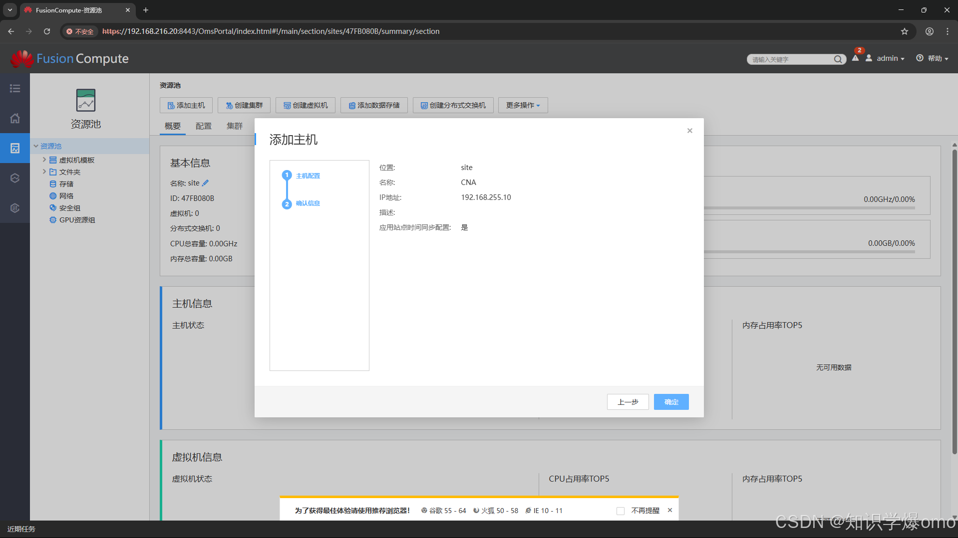Image resolution: width=958 pixels, height=538 pixels.
Task: Open the sidebar menu list icon
Action: [15, 88]
